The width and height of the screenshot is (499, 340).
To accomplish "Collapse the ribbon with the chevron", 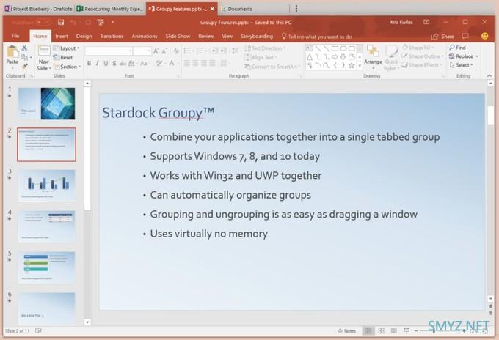I will coord(489,75).
